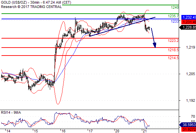Select 'Research © 2017 TRADING CENTRAL' text
The width and height of the screenshot is (196, 133).
pyautogui.click(x=31, y=7)
